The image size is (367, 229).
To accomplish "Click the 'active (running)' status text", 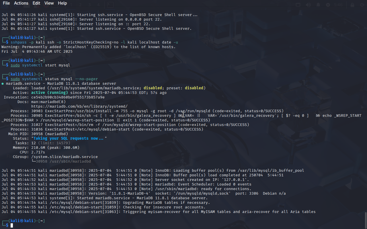I will click(50, 92).
